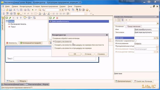This screenshot has width=160, height=90.
Task: Click Отмена in the dialog
Action: point(88,54)
